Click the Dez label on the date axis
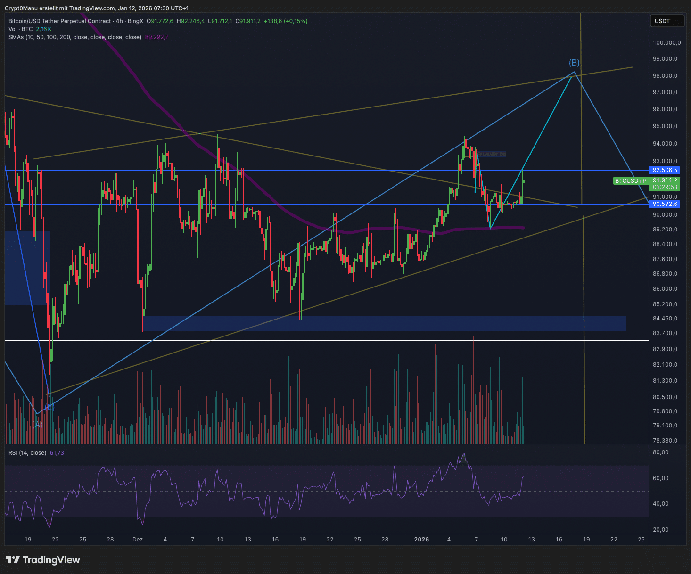Screen dimensions: 691x574 pyautogui.click(x=138, y=540)
